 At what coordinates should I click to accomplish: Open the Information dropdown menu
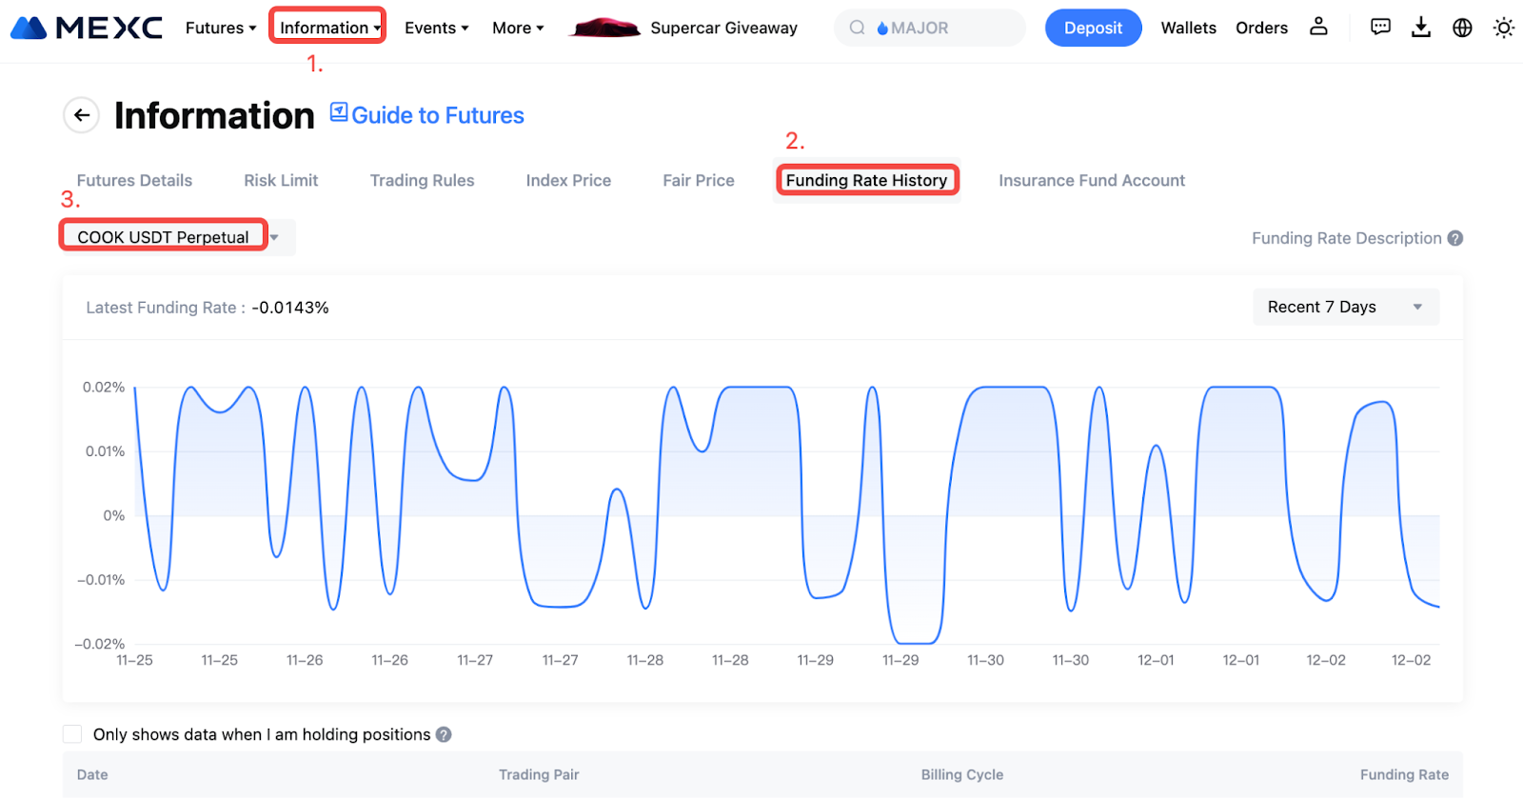point(329,28)
